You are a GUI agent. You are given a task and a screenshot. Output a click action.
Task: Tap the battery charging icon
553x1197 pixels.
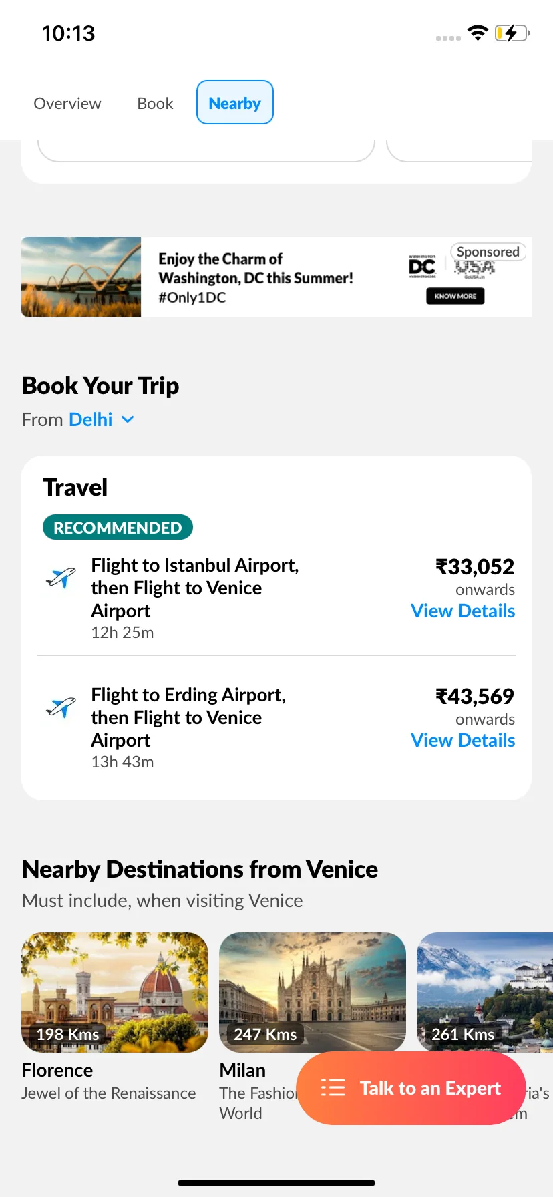click(512, 33)
